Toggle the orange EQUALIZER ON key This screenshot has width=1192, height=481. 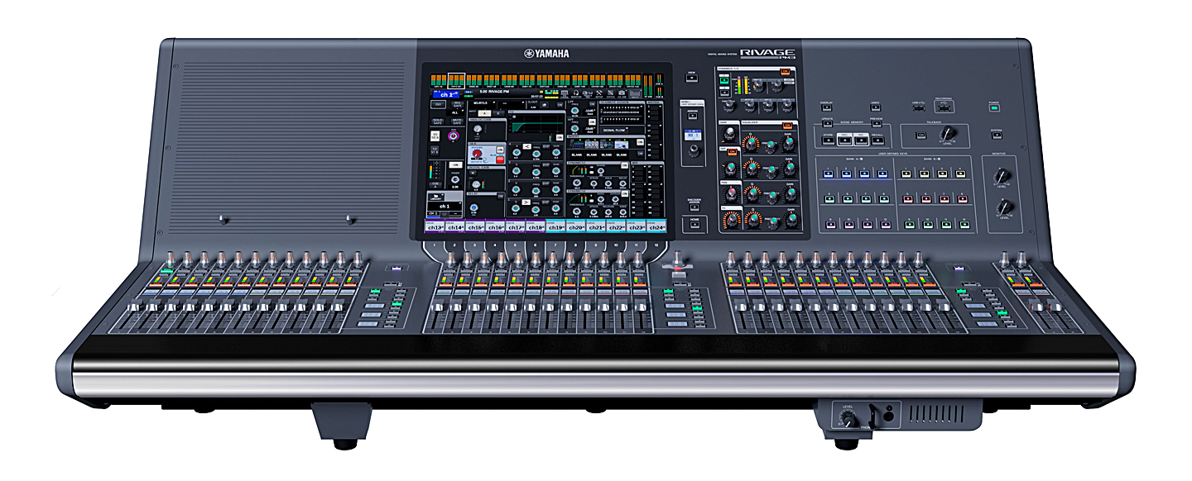click(787, 125)
